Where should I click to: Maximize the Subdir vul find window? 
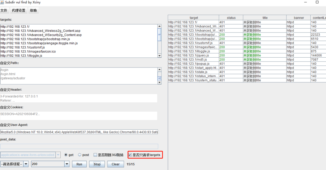tap(317, 2)
